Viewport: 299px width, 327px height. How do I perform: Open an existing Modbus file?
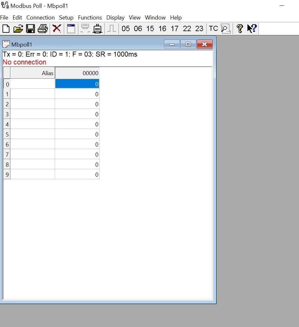pos(18,28)
